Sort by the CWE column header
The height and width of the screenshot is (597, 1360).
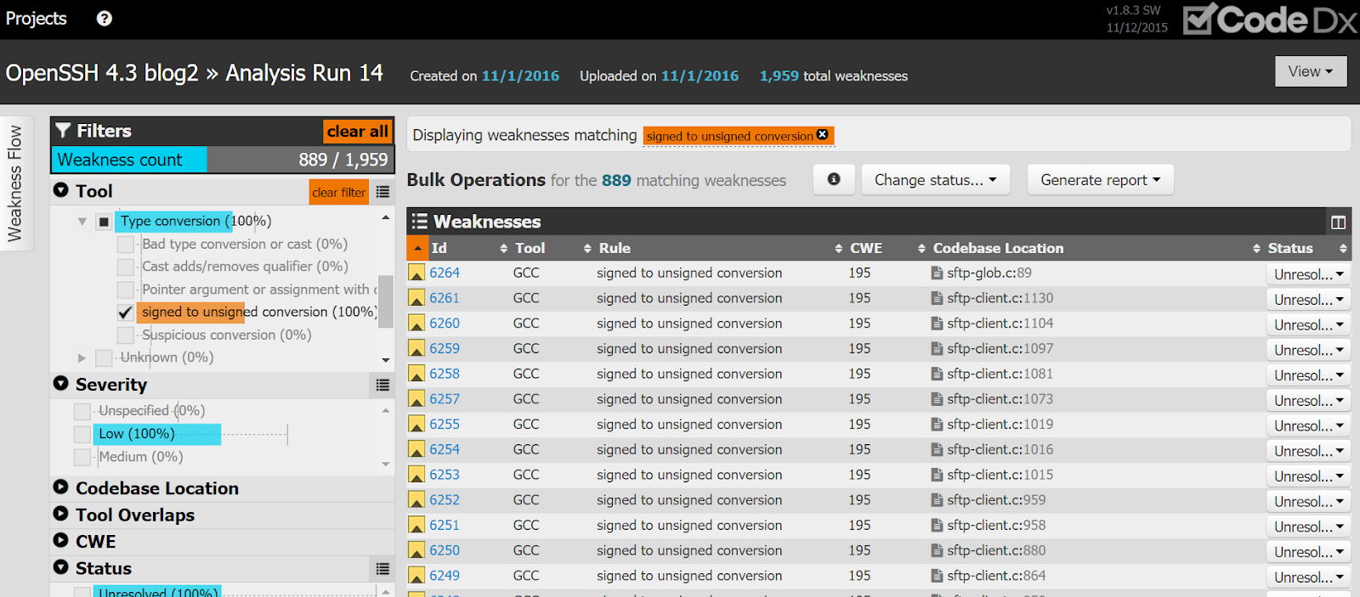click(x=866, y=248)
